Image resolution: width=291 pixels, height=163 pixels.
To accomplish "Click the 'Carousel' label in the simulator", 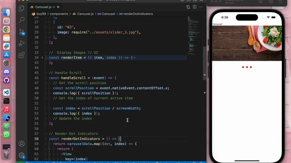I will [217, 24].
